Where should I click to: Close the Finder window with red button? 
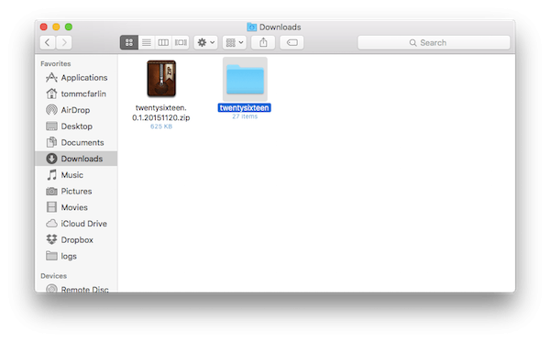point(43,27)
